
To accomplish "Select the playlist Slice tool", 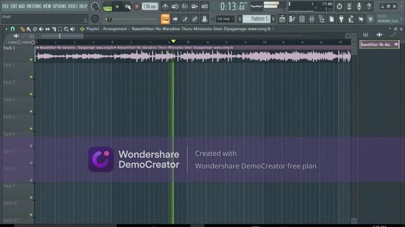I will tap(54, 29).
